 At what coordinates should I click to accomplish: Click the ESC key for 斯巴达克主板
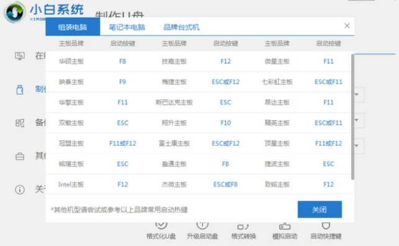tap(226, 102)
